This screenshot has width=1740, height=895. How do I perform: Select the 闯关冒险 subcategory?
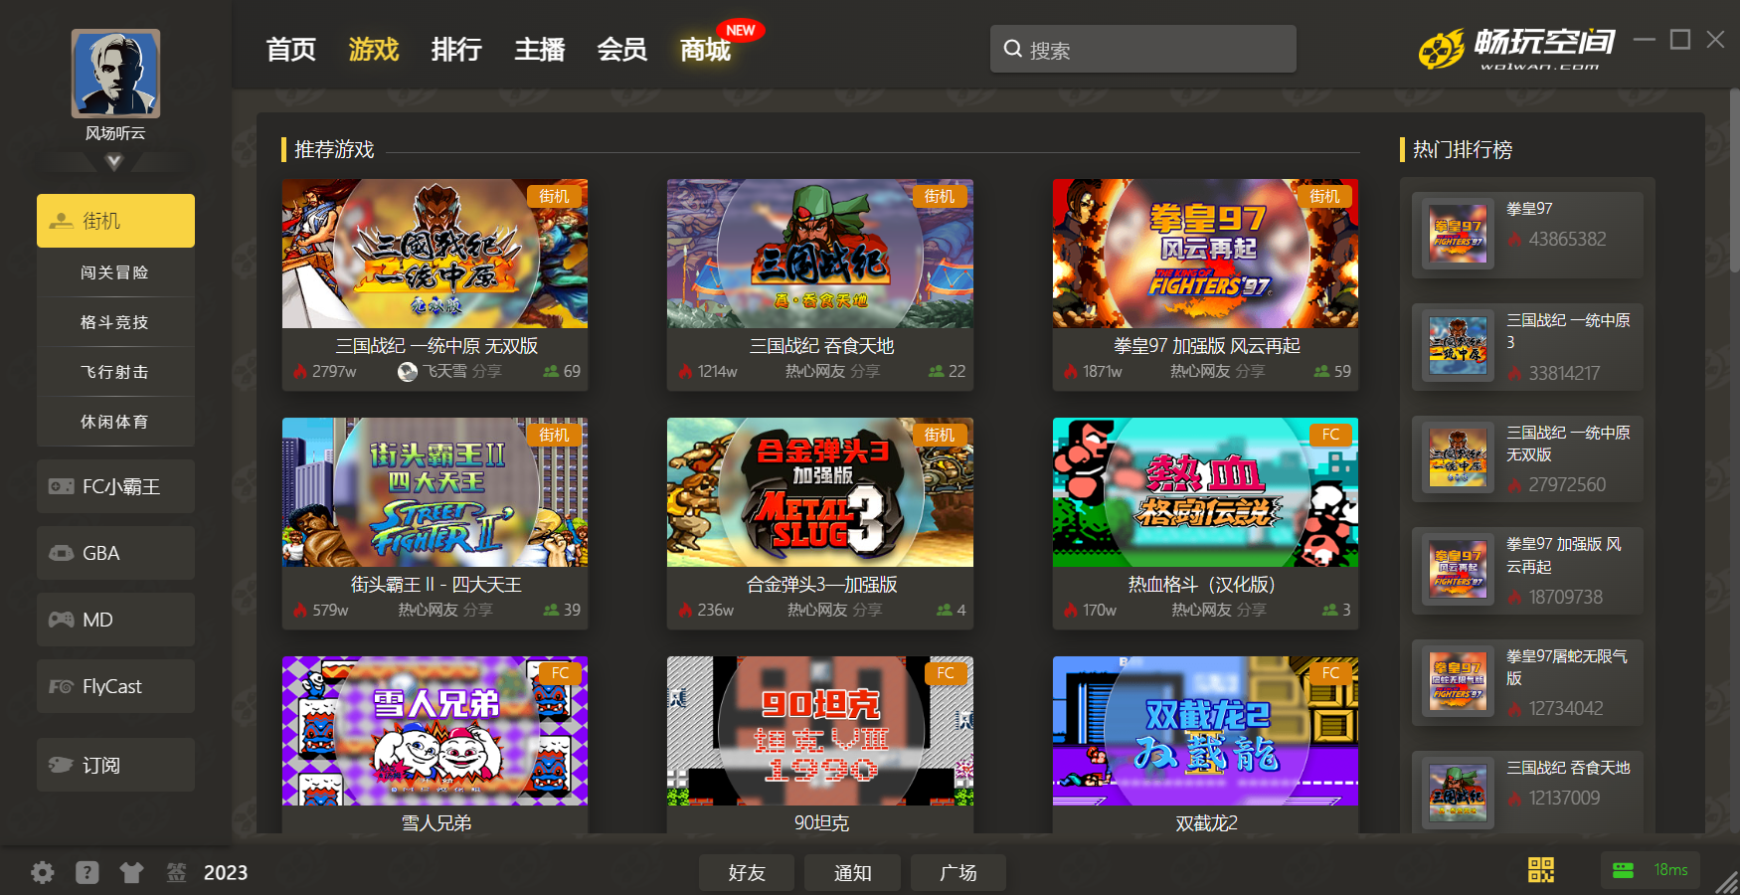tap(115, 272)
